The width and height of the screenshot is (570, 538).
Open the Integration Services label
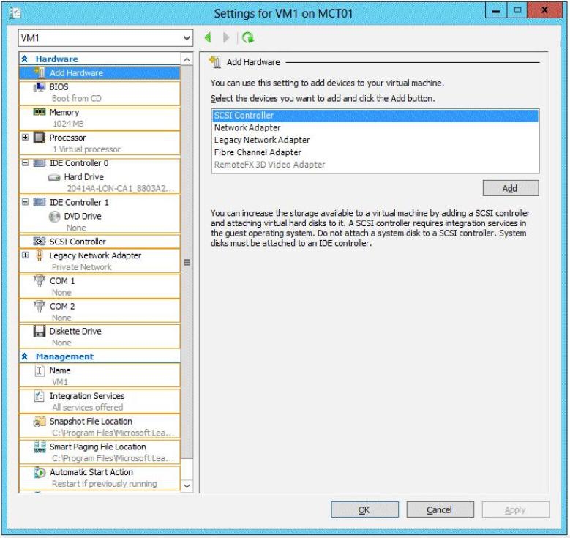(87, 396)
